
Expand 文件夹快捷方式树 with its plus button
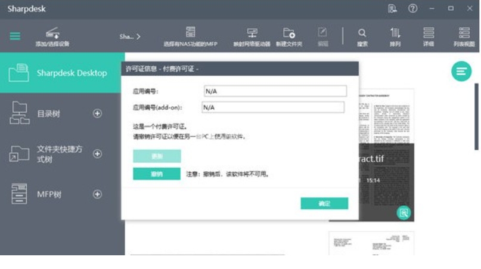click(x=97, y=153)
